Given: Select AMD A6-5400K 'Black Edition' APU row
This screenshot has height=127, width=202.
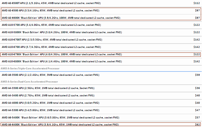Looking at the screenshot, I should pos(60,117).
